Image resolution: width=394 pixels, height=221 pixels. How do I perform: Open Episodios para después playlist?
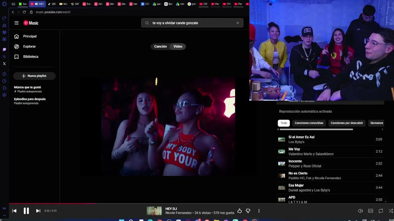click(x=30, y=101)
